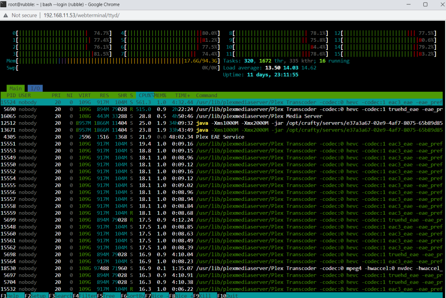This screenshot has height=298, width=446.
Task: Select process row with PID 15553
Action: click(x=222, y=151)
